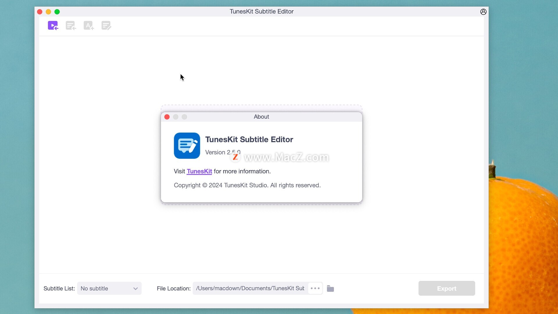558x314 pixels.
Task: Click the copyright notice text
Action: point(247,185)
